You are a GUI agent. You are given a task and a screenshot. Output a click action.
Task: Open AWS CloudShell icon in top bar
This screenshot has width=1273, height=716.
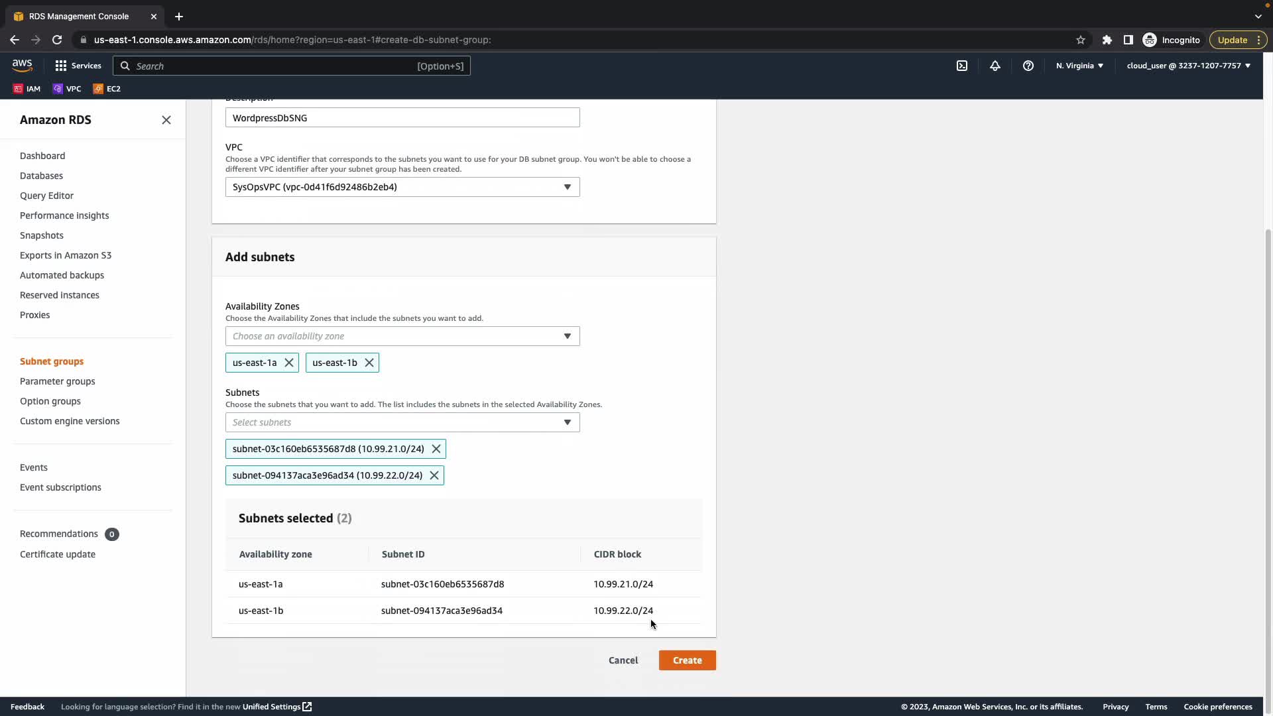[962, 66]
